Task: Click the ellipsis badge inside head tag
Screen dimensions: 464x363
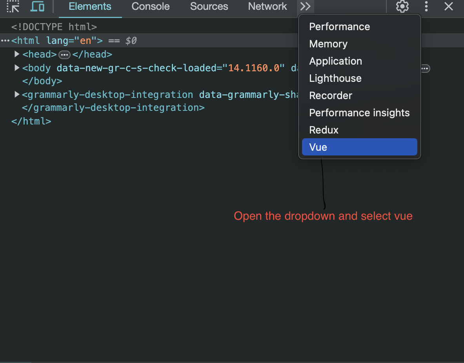Action: (x=64, y=55)
